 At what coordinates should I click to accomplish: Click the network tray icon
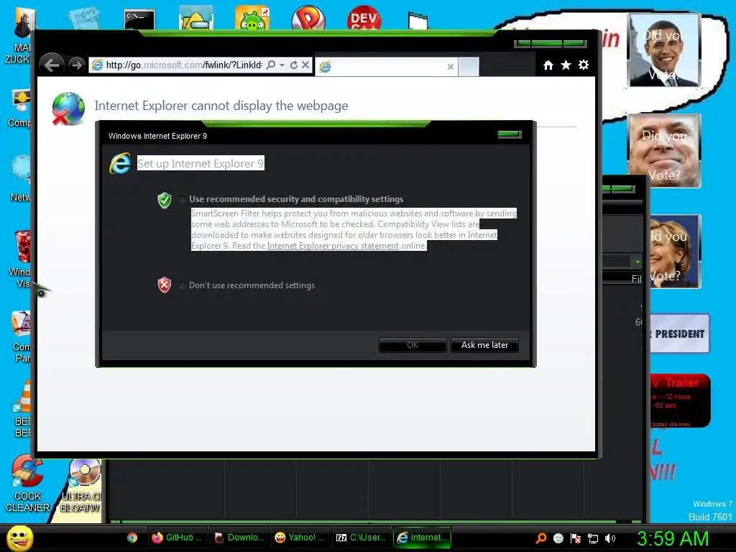click(x=593, y=538)
